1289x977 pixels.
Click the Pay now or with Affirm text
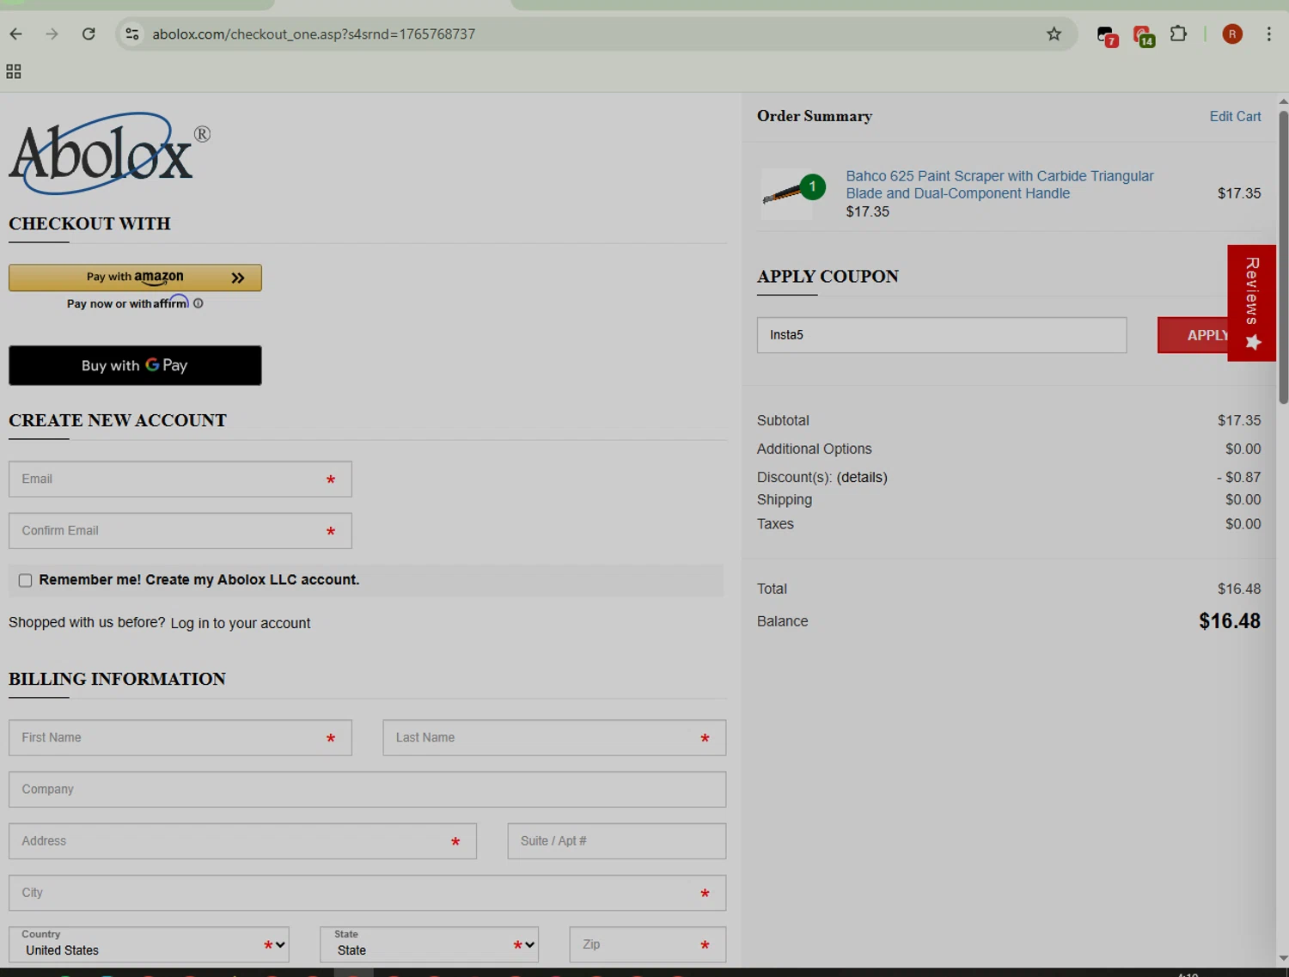[127, 303]
